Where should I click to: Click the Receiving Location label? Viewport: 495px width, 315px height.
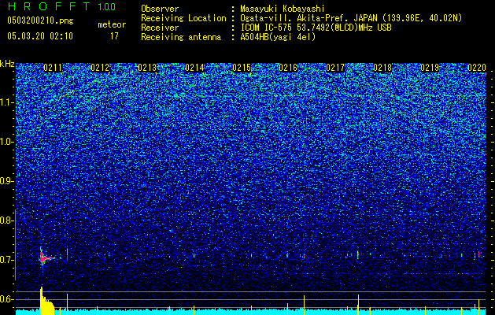point(183,18)
